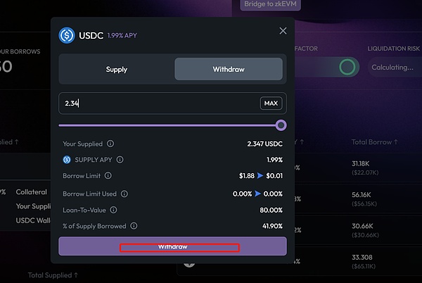Click info icon beside % of Supply Borrowed
This screenshot has width=422, height=283.
click(134, 226)
